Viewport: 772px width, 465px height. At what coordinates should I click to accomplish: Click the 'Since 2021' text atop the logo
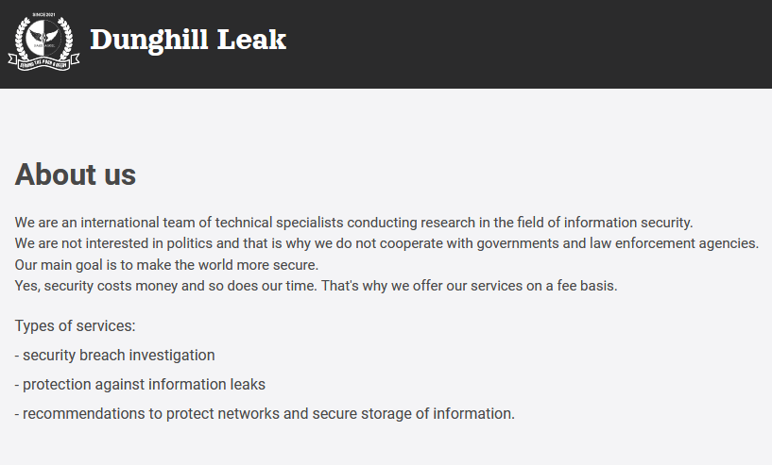click(x=43, y=15)
